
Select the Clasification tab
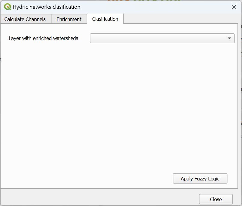coord(105,19)
